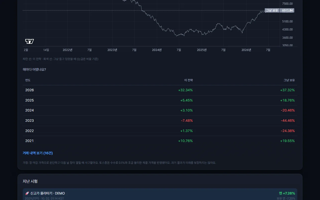
Task: Click the 2022 year row label
Action: [x=29, y=131]
